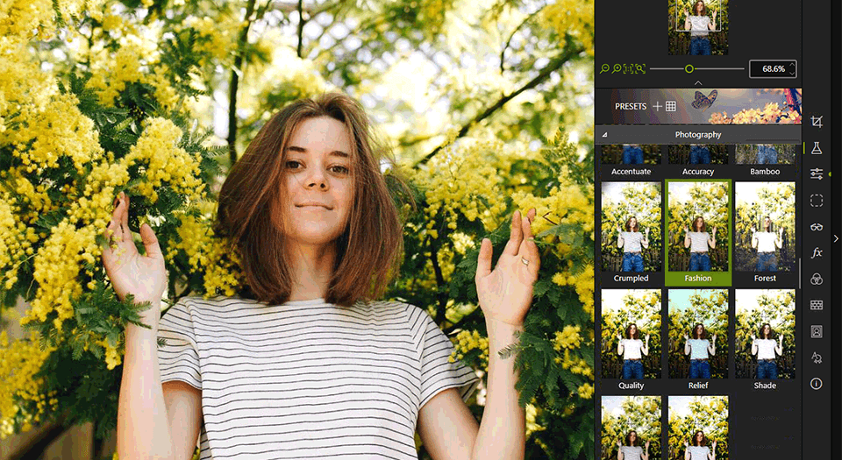Open the brick wall Textures tab

tap(817, 305)
